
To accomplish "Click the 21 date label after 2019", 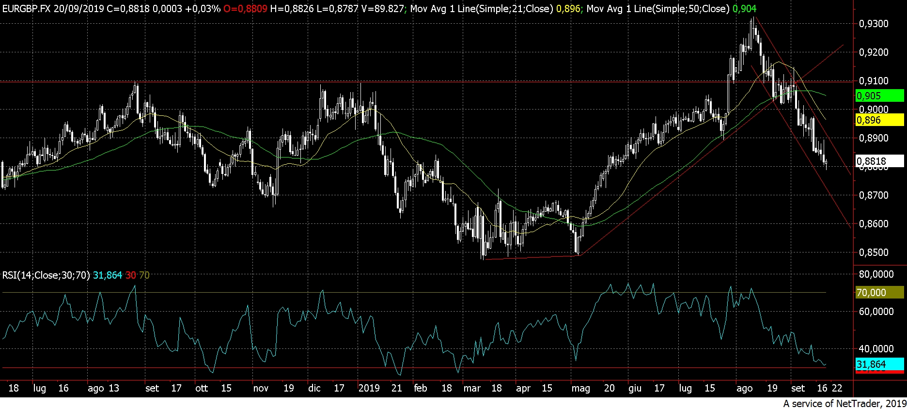I will pyautogui.click(x=397, y=388).
